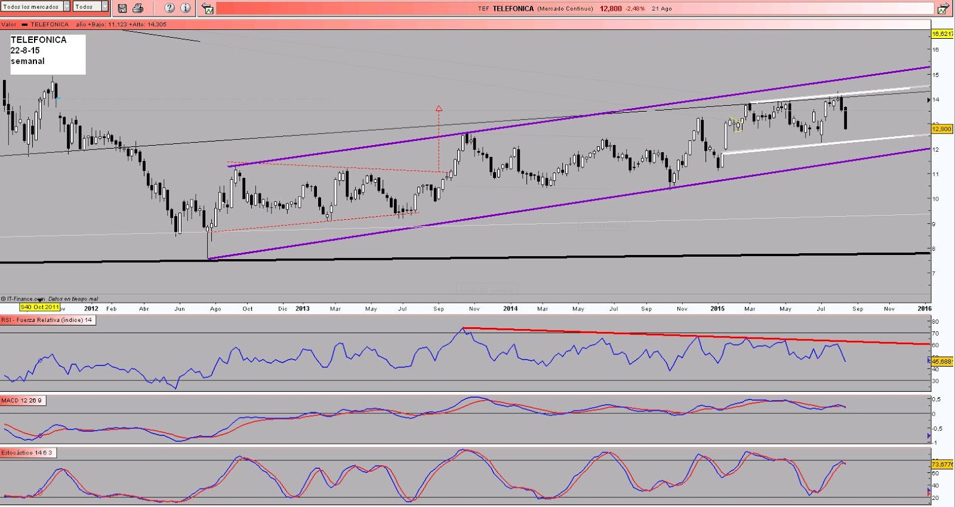The height and width of the screenshot is (507, 955).
Task: Click the 'año +Bajo: 11,123 +Alto: 14,305' text
Action: (121, 24)
